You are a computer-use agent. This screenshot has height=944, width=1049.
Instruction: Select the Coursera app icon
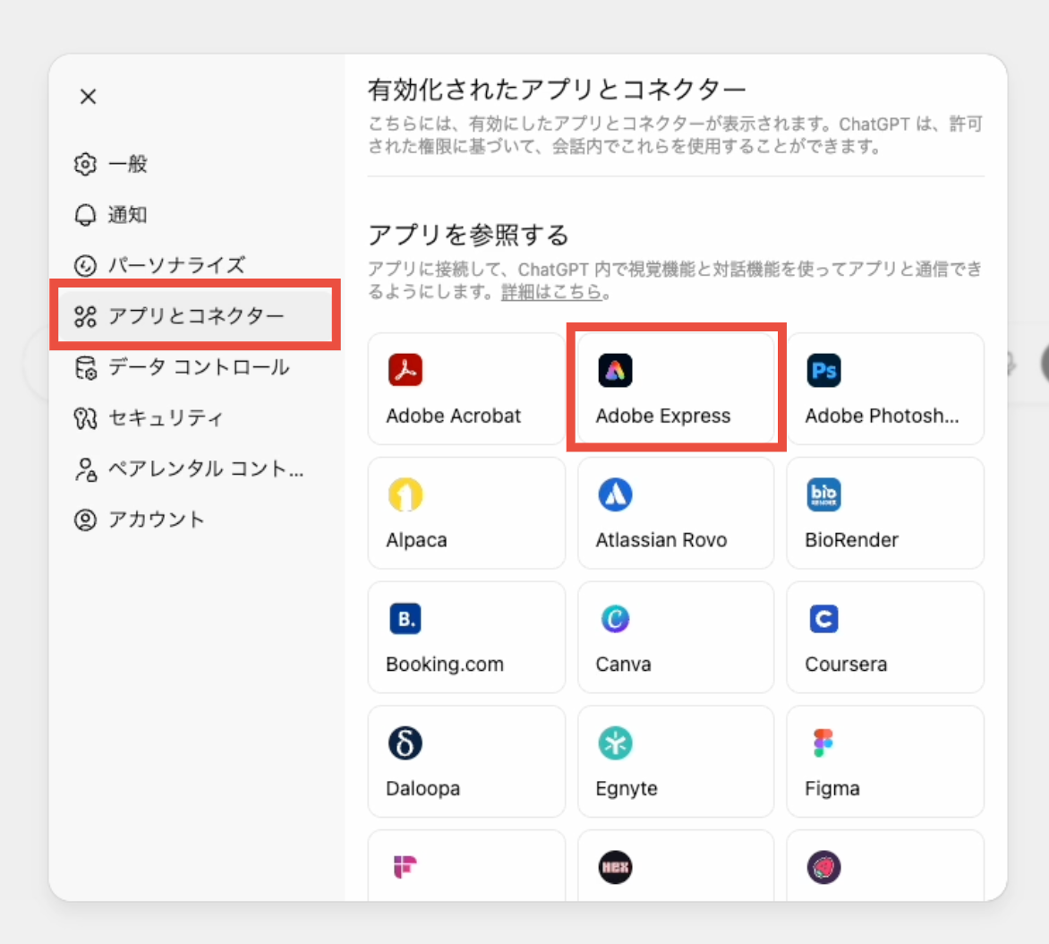[x=823, y=619]
